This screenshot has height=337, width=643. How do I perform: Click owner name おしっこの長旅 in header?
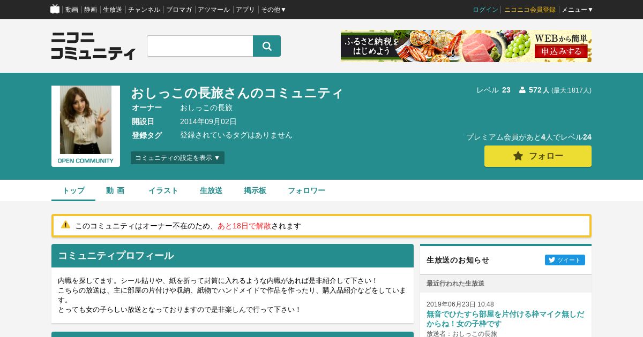206,108
